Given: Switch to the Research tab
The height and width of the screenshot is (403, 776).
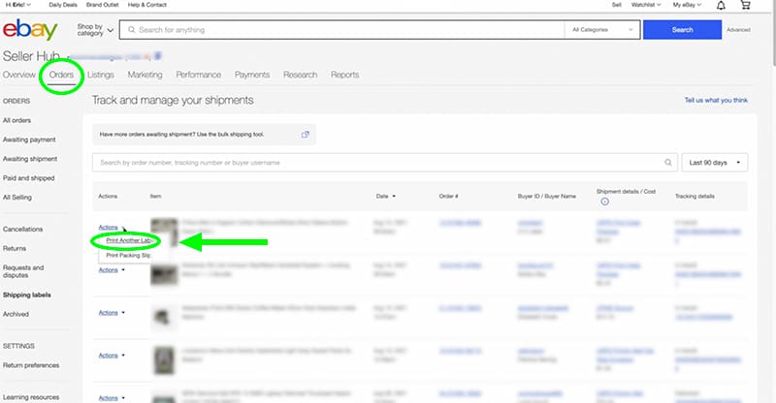Looking at the screenshot, I should [301, 75].
